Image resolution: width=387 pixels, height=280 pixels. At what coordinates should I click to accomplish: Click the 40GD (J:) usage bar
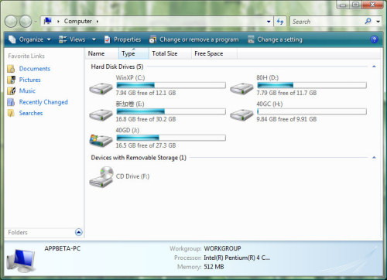[171, 138]
